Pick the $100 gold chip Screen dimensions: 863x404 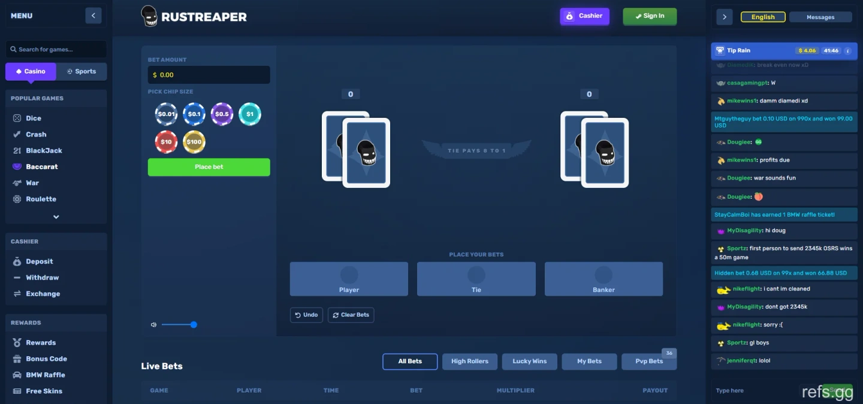(194, 142)
